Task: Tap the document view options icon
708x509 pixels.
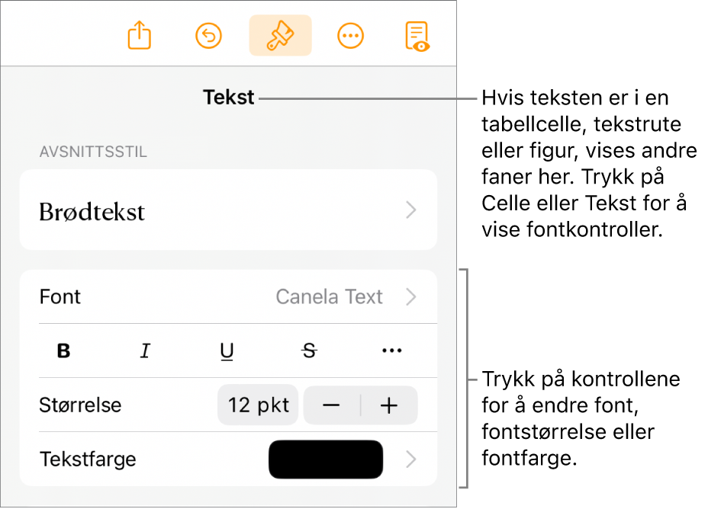Action: [417, 37]
